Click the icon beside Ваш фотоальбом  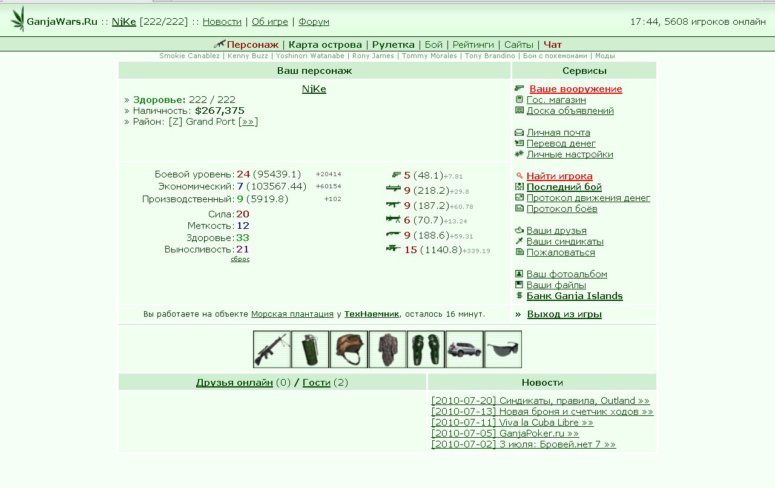pos(519,274)
